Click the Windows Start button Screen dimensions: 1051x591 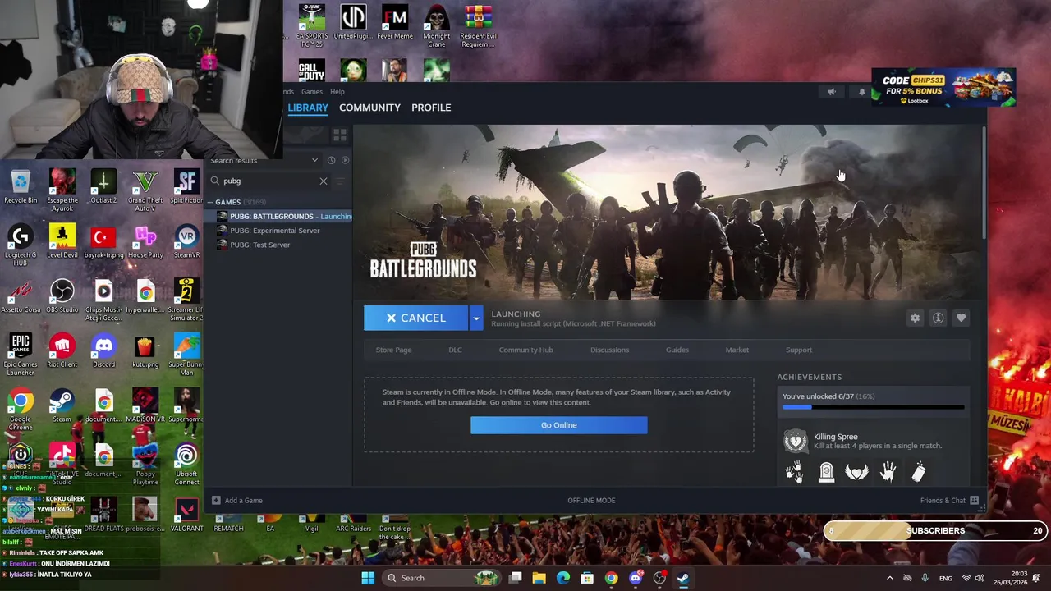(368, 578)
